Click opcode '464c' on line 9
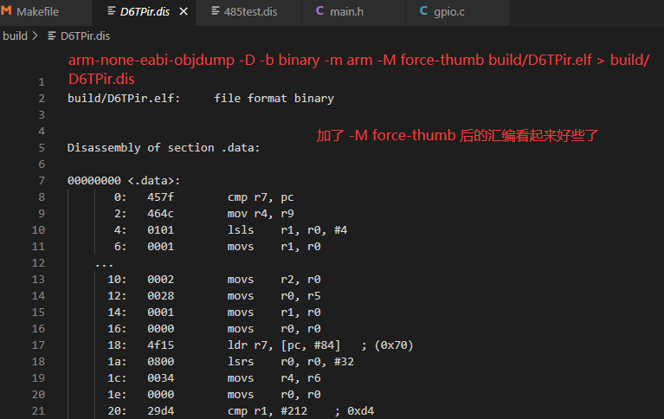The image size is (664, 419). point(160,214)
